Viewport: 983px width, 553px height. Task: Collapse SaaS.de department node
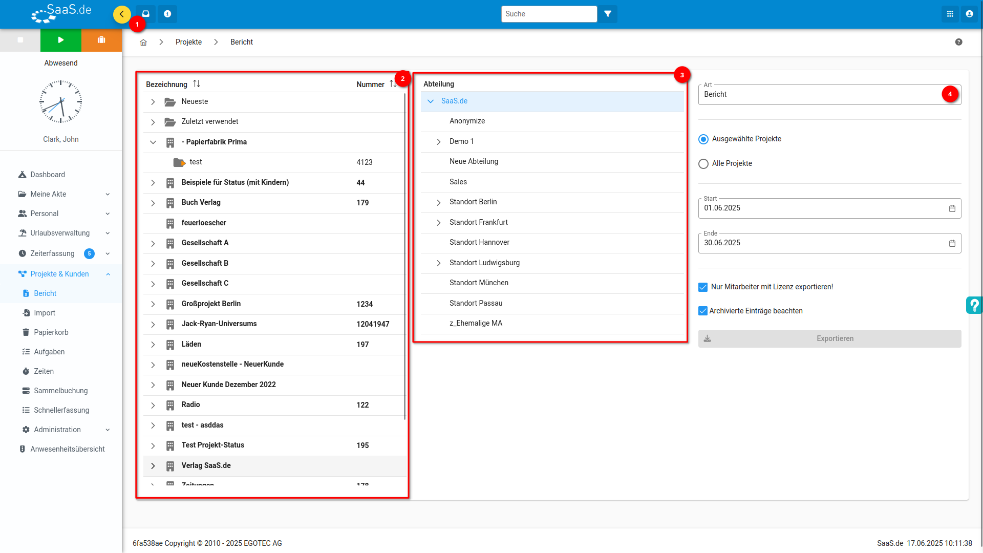point(431,101)
